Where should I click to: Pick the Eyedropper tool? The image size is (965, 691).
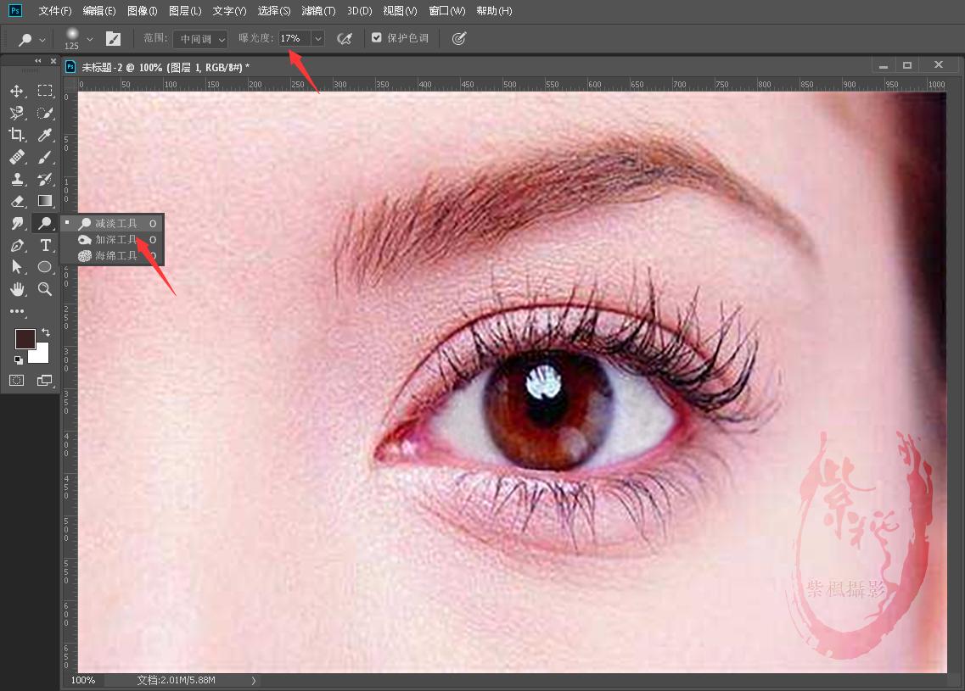tap(45, 135)
